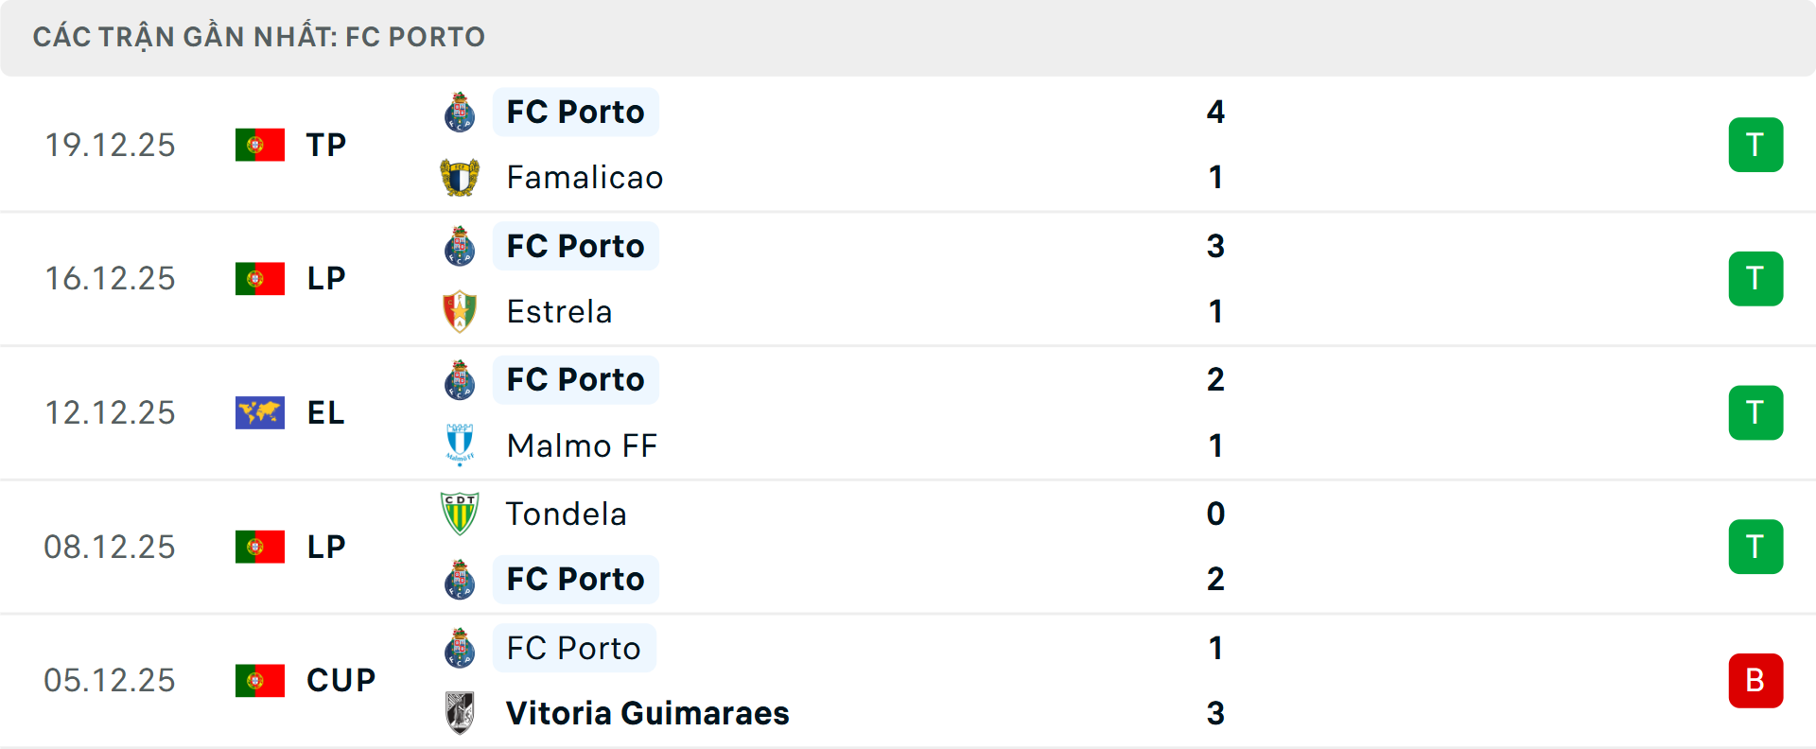Toggle the red B badge for Vitoria Guimaraes match
This screenshot has width=1816, height=749.
1756,680
